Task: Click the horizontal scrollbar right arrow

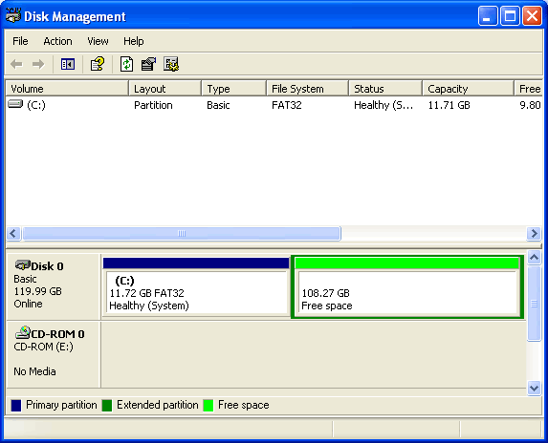Action: (x=534, y=233)
